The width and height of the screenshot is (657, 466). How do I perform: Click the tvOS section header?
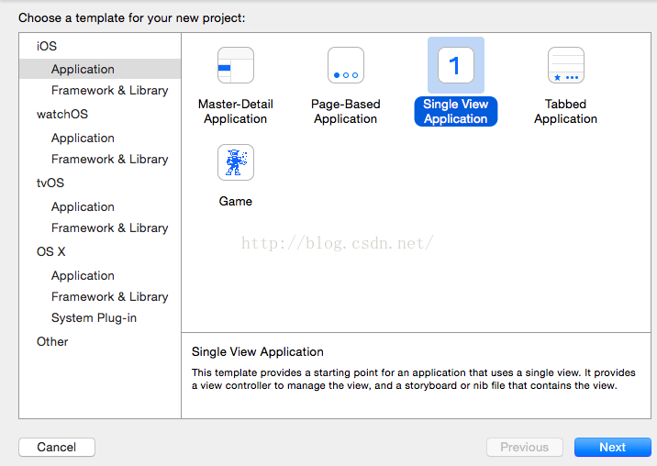[50, 183]
